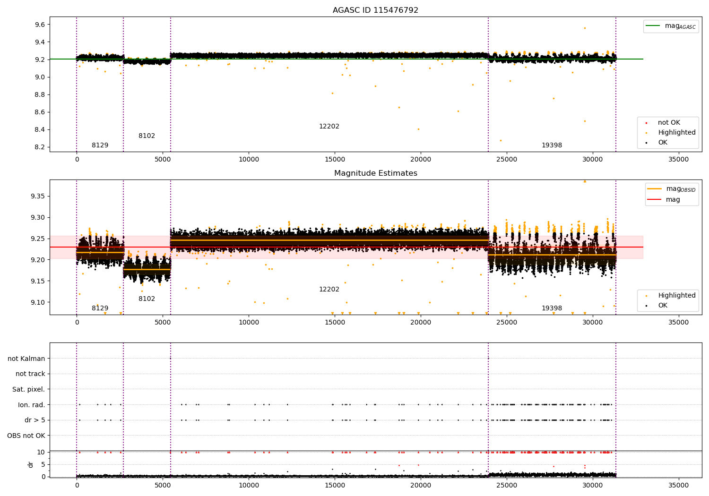Click the green mag AGASC legend line sample
Image resolution: width=709 pixels, height=496 pixels.
pyautogui.click(x=653, y=26)
